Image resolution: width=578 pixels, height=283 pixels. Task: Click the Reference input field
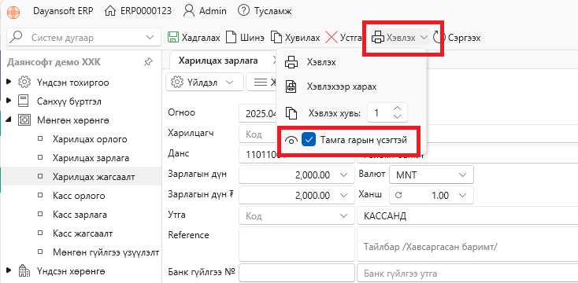[x=297, y=244]
